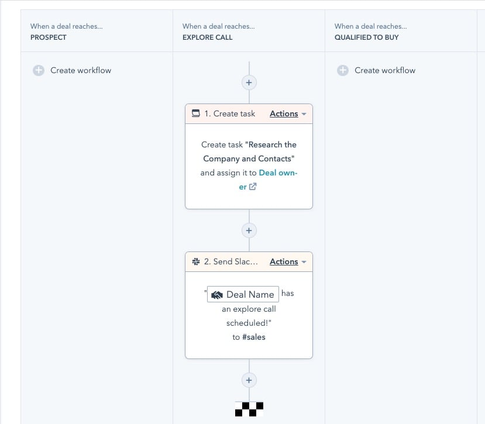Screen dimensions: 485x424
Task: Click the plus circle in Qualified to Buy column
Action: click(342, 70)
